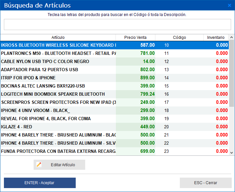Screen dimensions: 235x192
Task: Click code 14 in Código column
Action: click(x=166, y=78)
